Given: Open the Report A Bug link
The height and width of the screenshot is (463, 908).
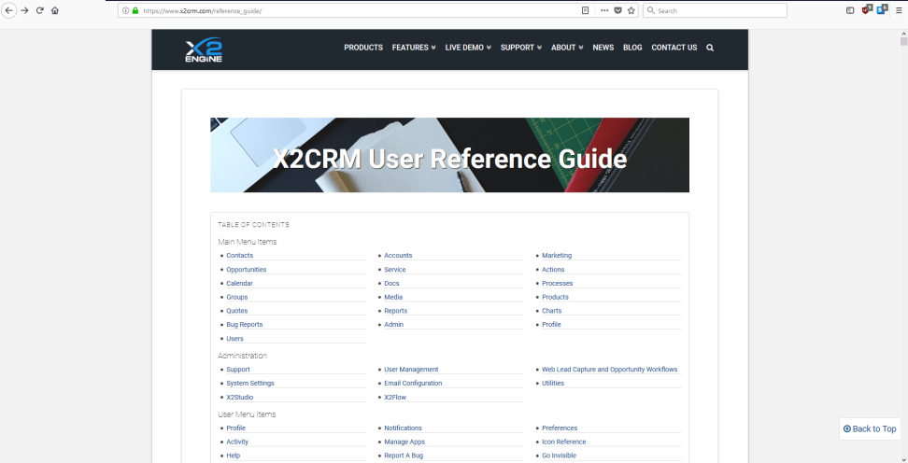Looking at the screenshot, I should pyautogui.click(x=404, y=456).
